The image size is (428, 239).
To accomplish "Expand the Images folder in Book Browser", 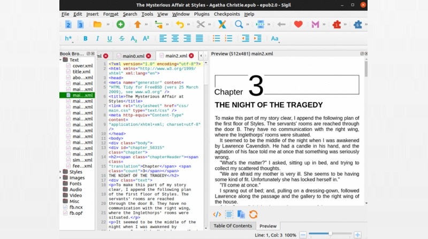I will click(x=60, y=178).
